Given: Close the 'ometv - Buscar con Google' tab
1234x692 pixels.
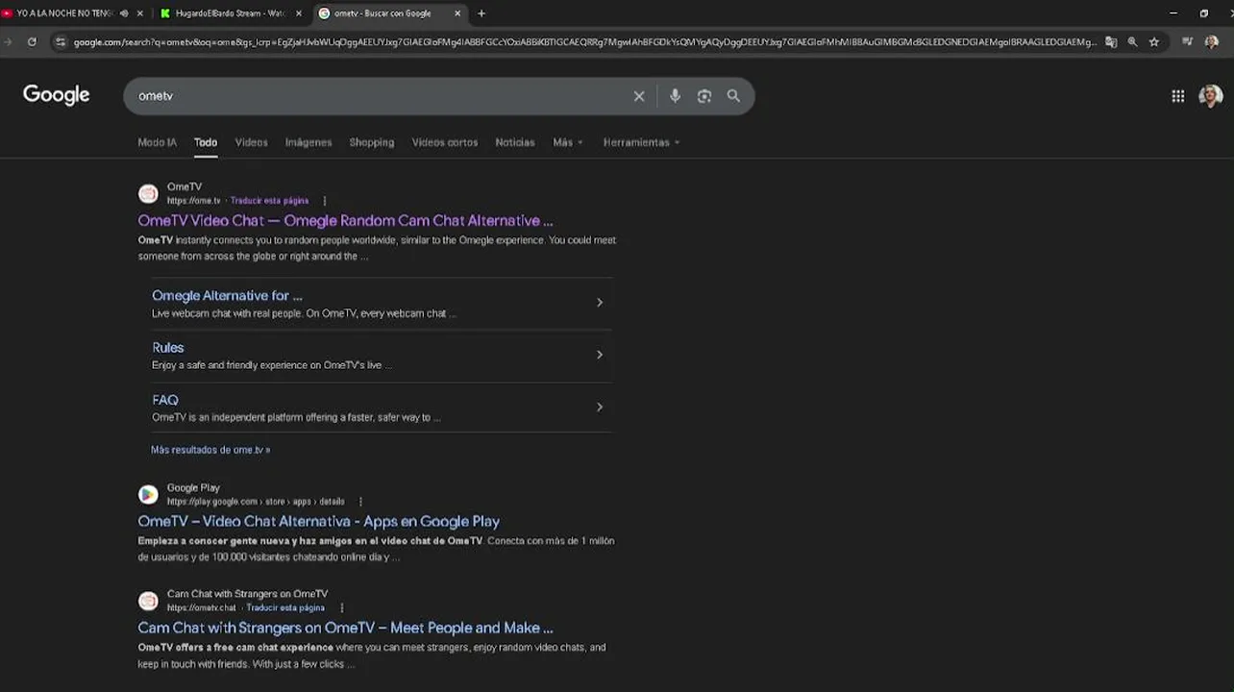Looking at the screenshot, I should pyautogui.click(x=457, y=13).
